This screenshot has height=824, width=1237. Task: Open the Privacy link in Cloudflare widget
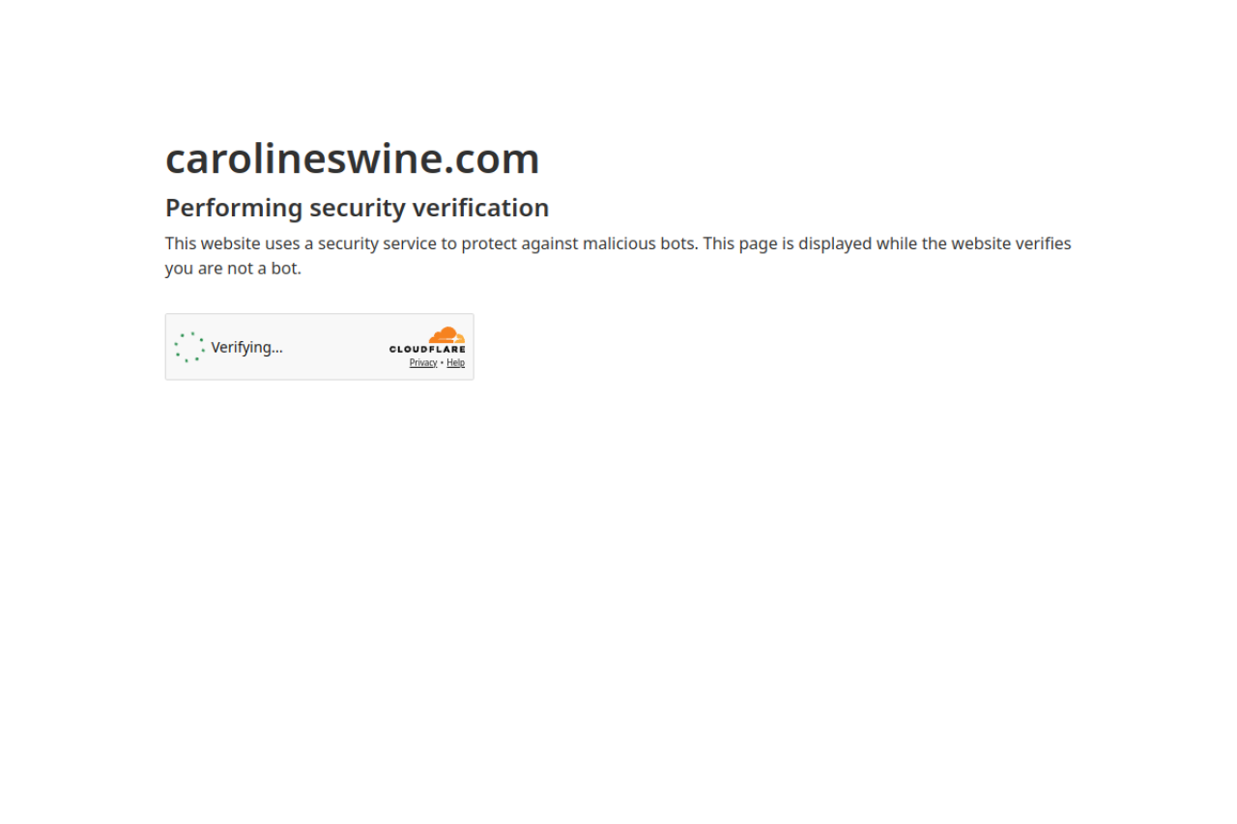coord(423,363)
